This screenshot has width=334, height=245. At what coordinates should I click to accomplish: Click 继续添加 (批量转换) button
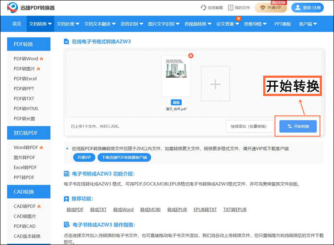[x=249, y=126]
